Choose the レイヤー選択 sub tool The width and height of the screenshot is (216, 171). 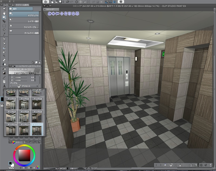pos(24,20)
